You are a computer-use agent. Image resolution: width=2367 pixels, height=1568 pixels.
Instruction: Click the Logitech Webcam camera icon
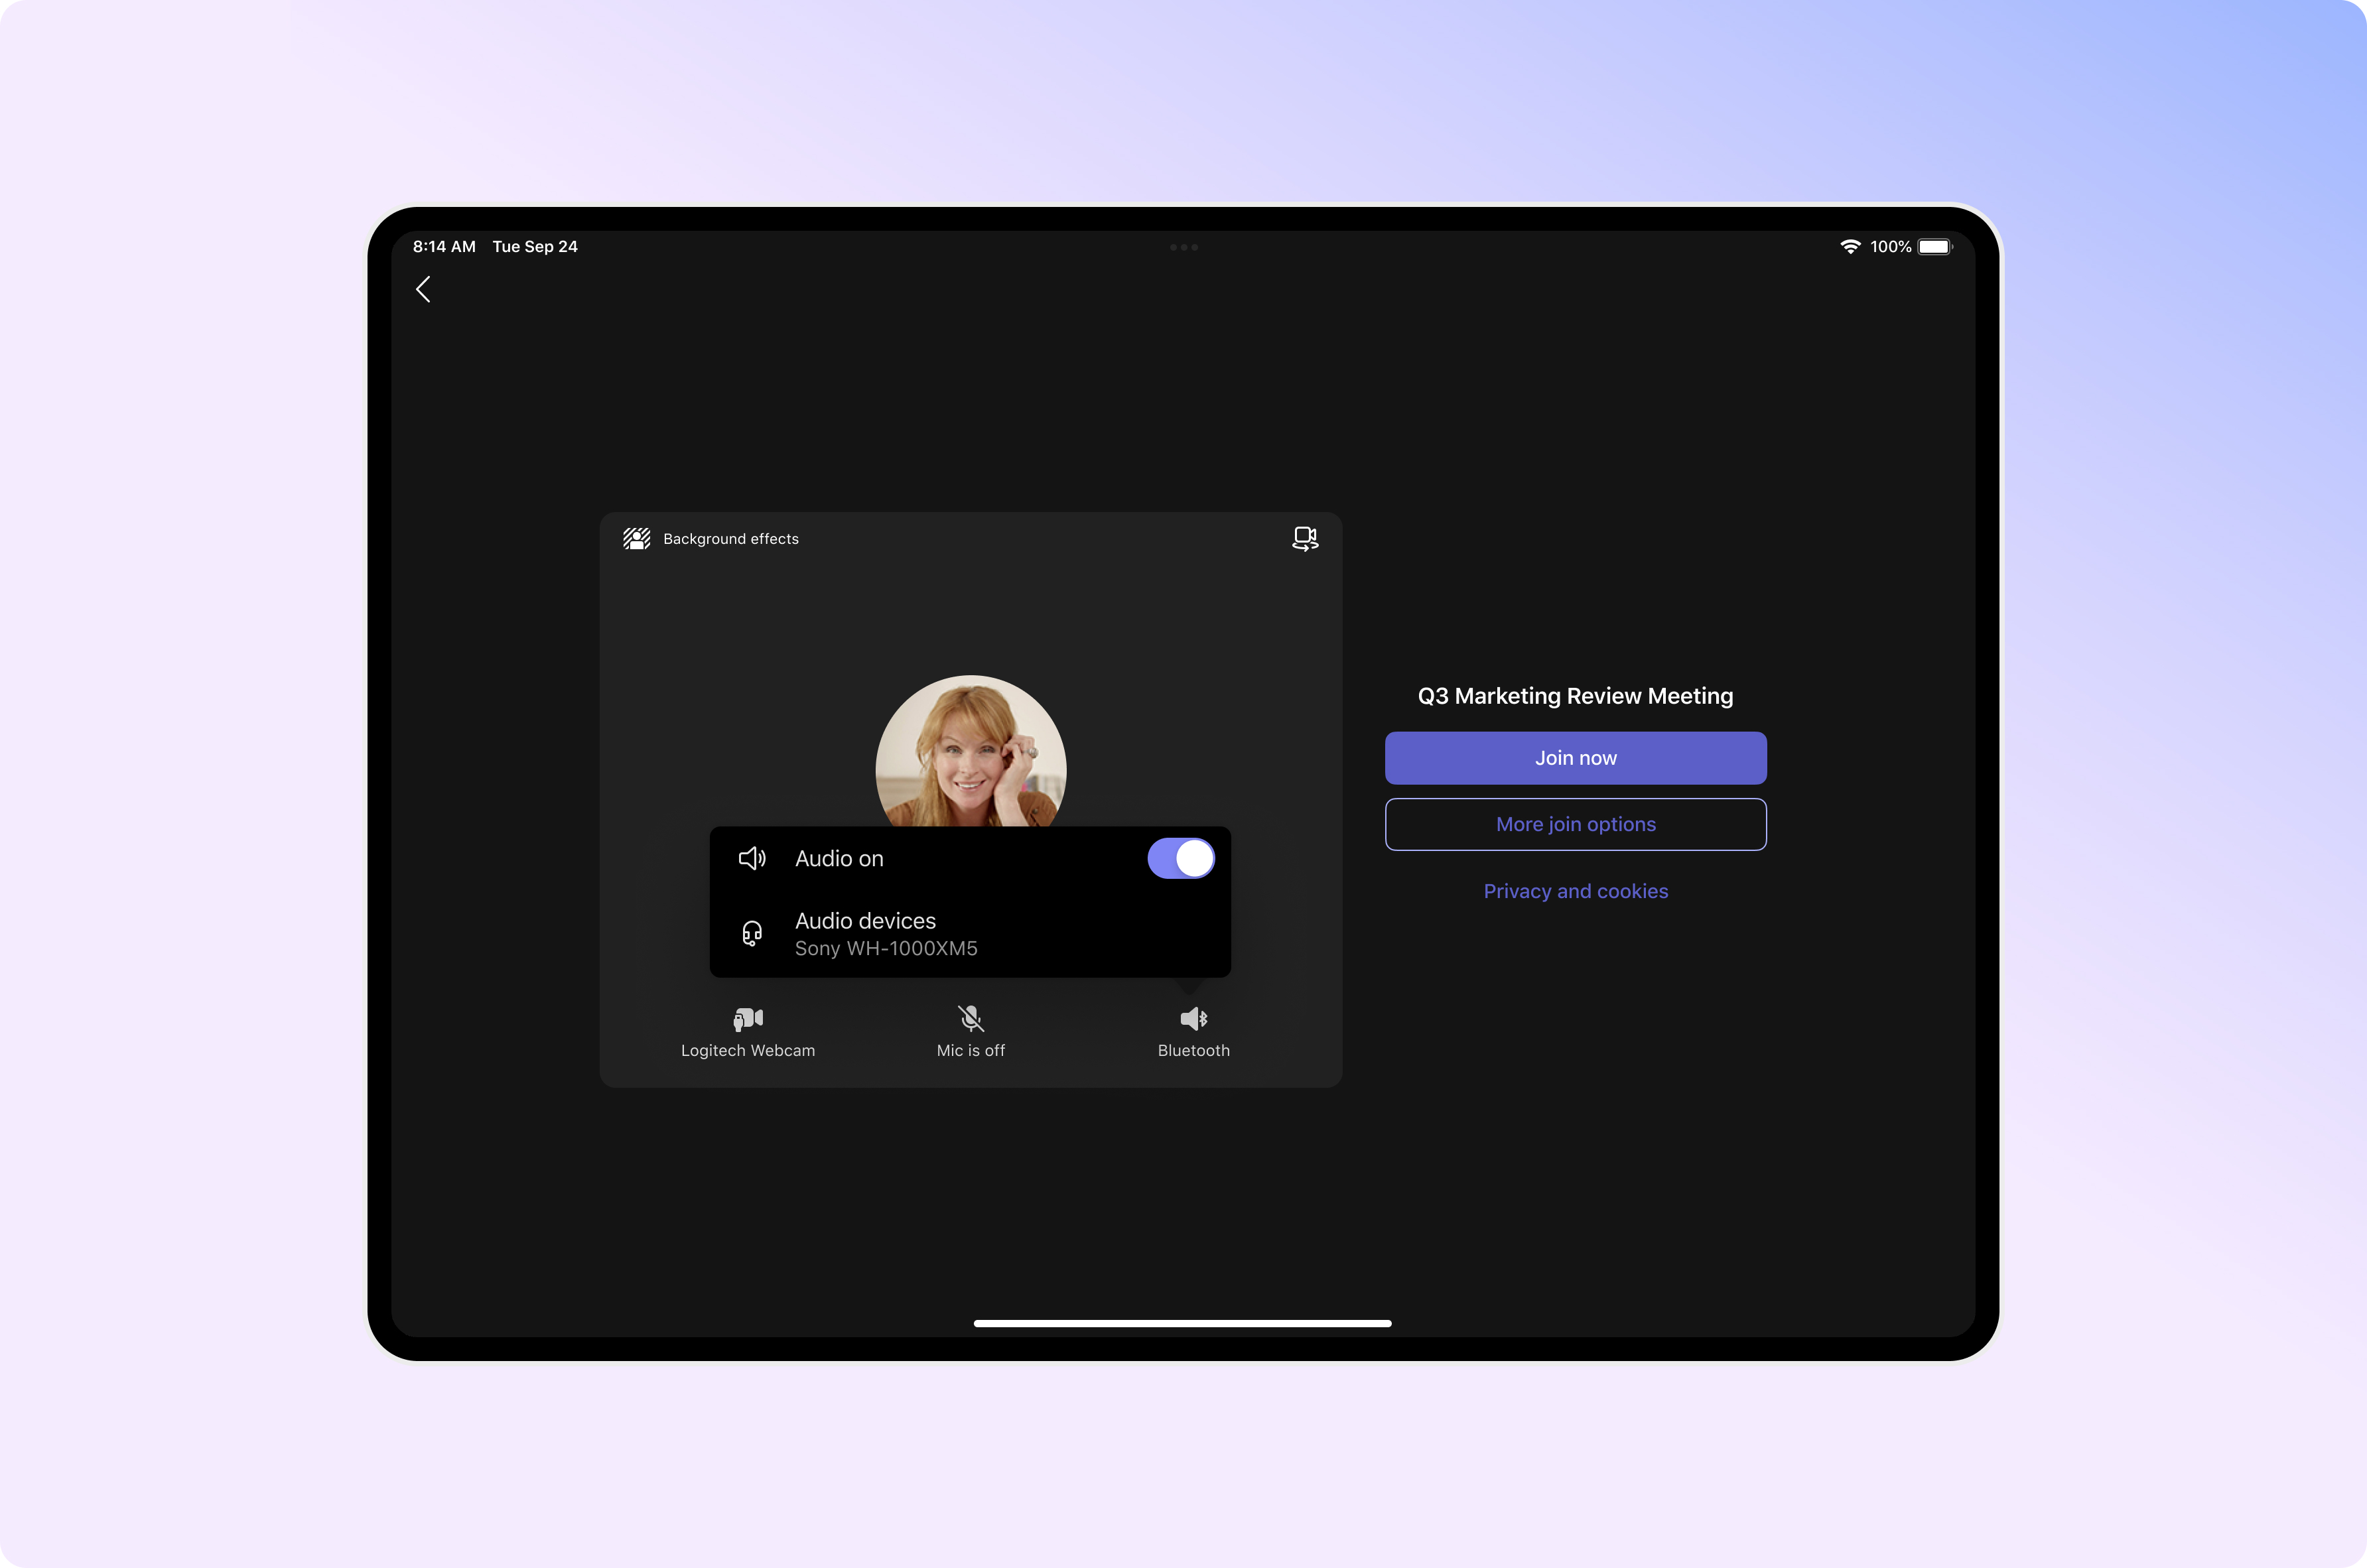[748, 1019]
